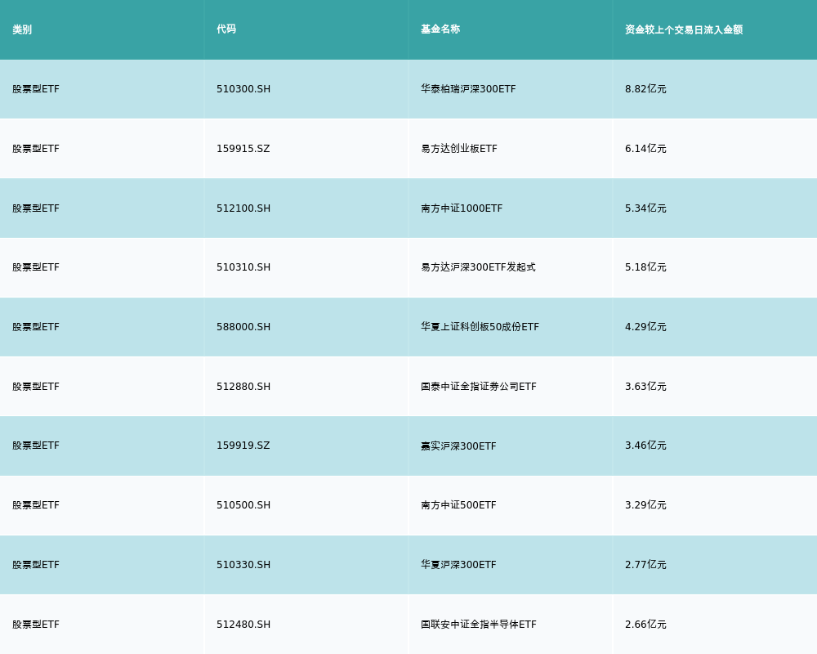
Task: Select fund name 易方达沪深300ETF发起式
Action: click(x=478, y=267)
